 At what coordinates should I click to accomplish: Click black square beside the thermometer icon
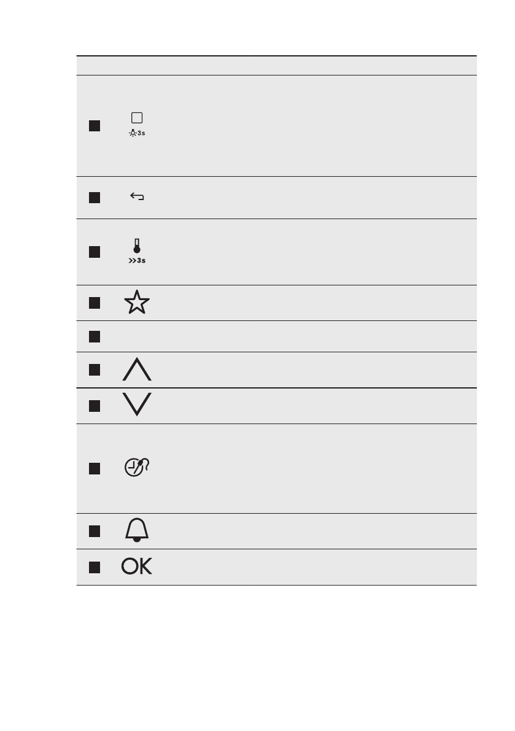(94, 252)
